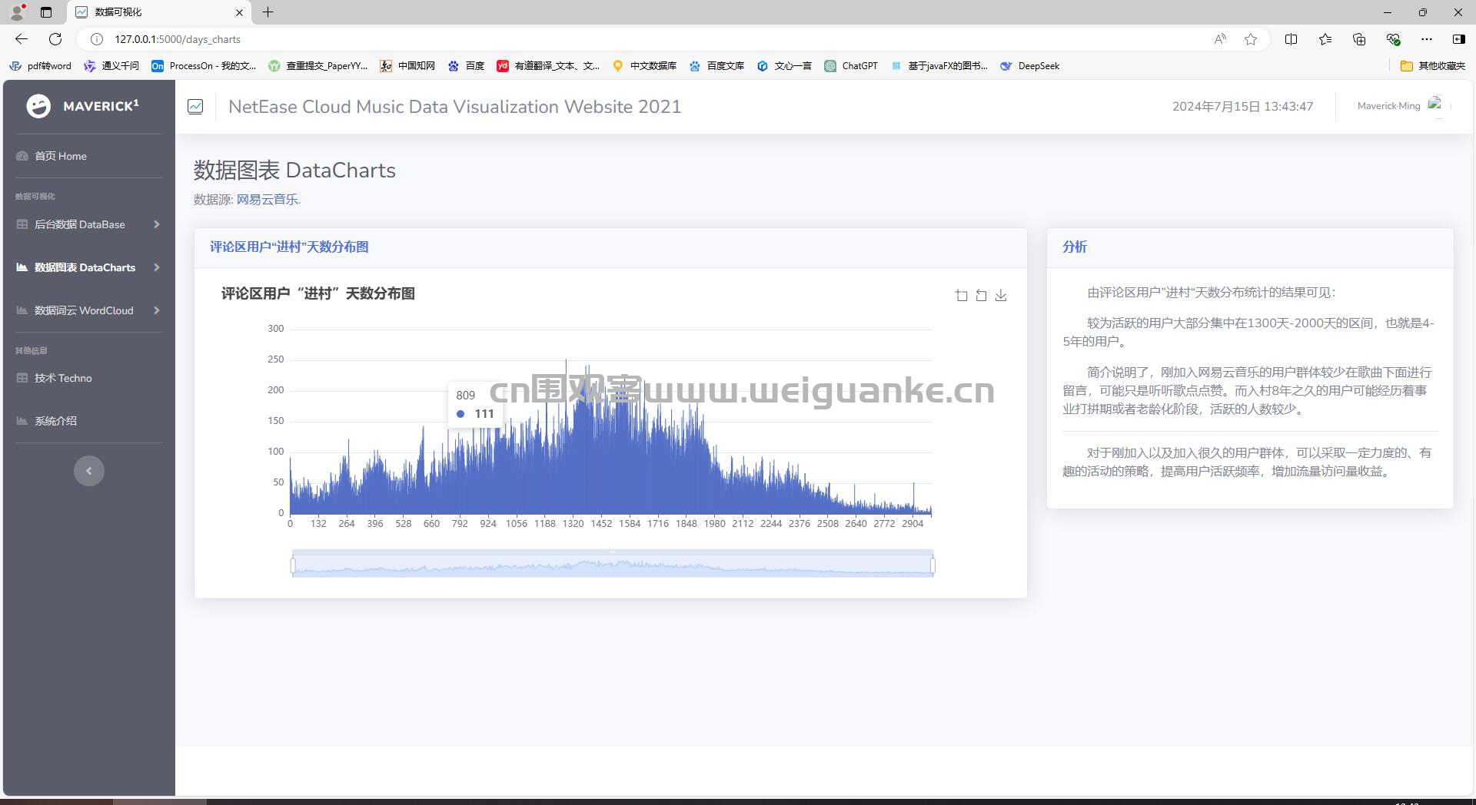Click the bold chart title above the bar chart
This screenshot has width=1476, height=805.
[318, 293]
